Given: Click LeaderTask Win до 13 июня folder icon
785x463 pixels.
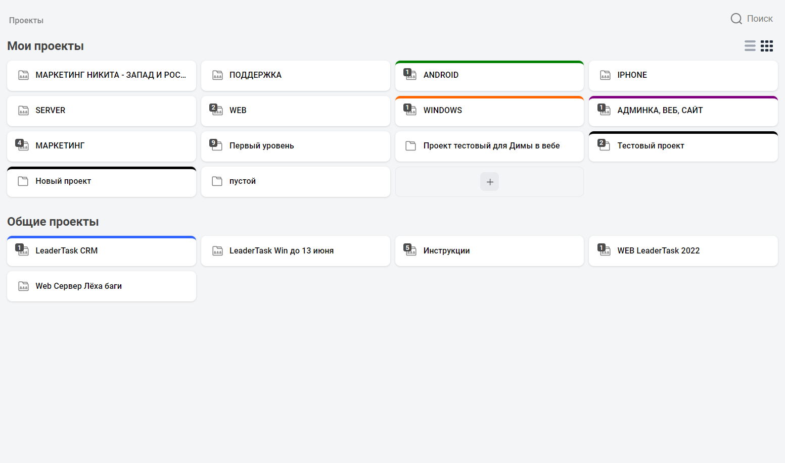Looking at the screenshot, I should (x=217, y=251).
